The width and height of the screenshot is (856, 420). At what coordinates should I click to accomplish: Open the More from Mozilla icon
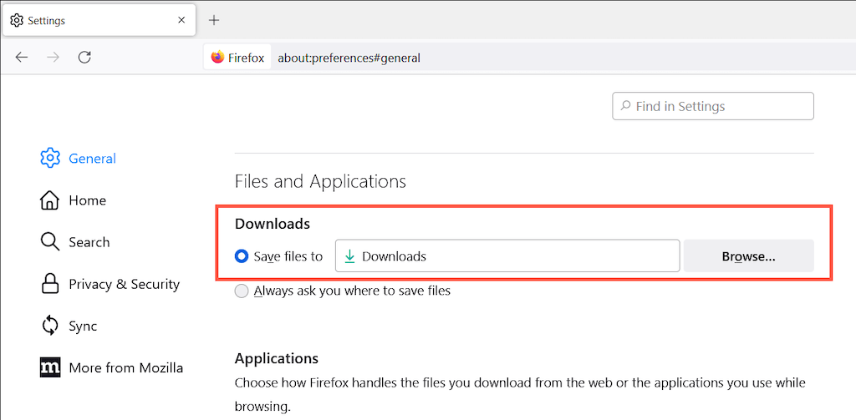pyautogui.click(x=50, y=367)
